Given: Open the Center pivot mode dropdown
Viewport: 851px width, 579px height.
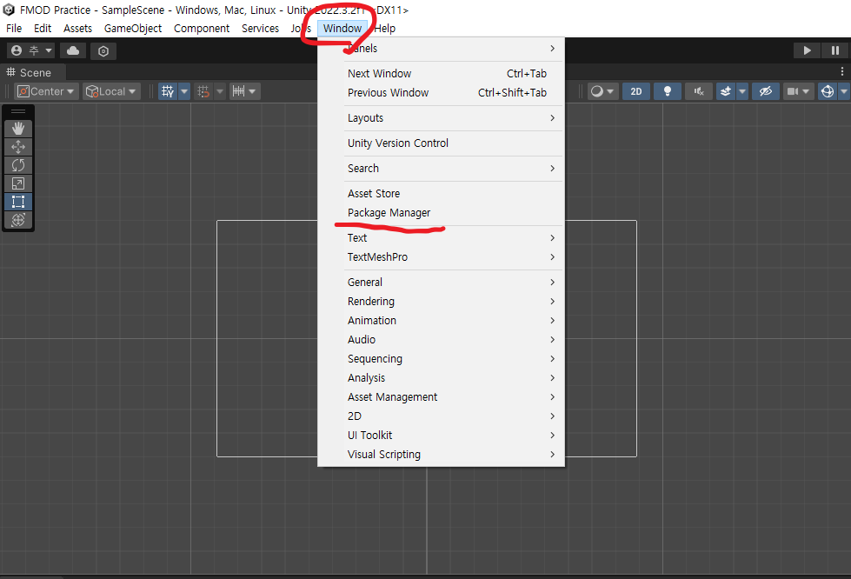Looking at the screenshot, I should point(46,91).
